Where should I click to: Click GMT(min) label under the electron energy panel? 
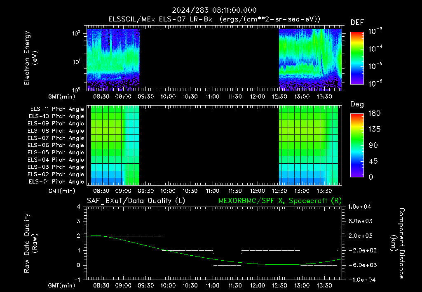click(x=62, y=97)
